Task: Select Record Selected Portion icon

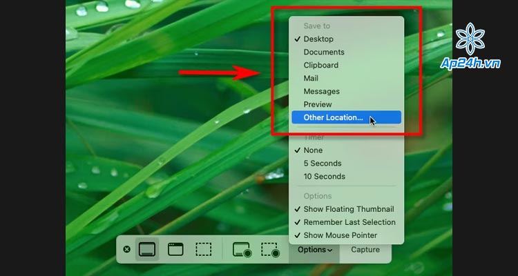Action: point(271,250)
